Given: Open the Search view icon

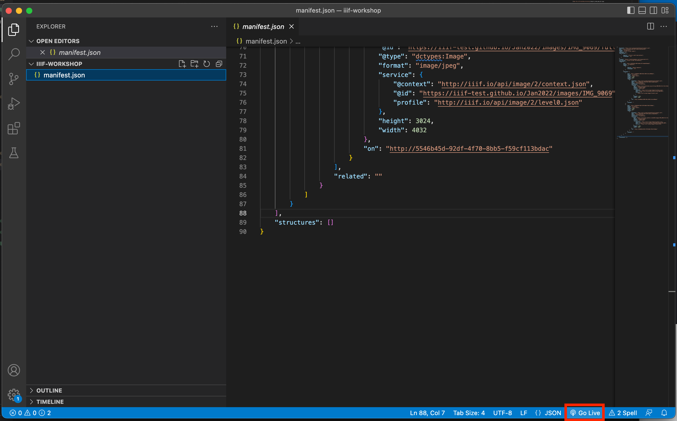Looking at the screenshot, I should point(14,54).
